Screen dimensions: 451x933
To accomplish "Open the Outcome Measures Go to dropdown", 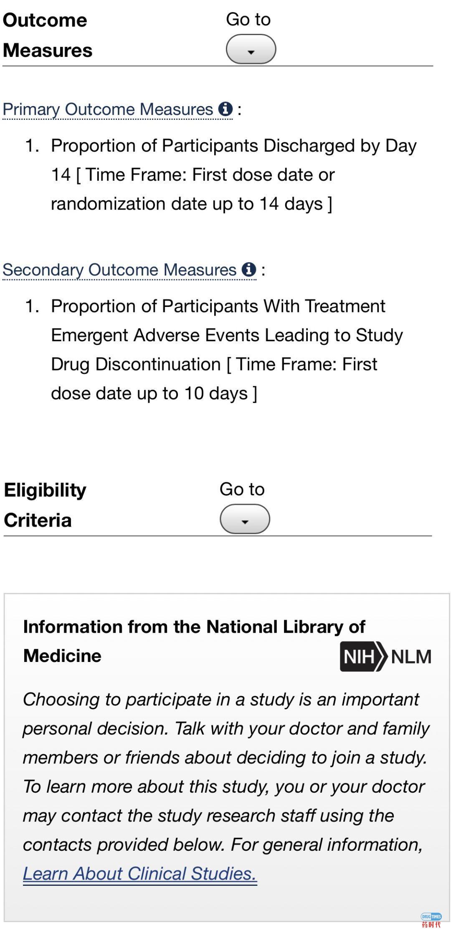I will pyautogui.click(x=251, y=49).
